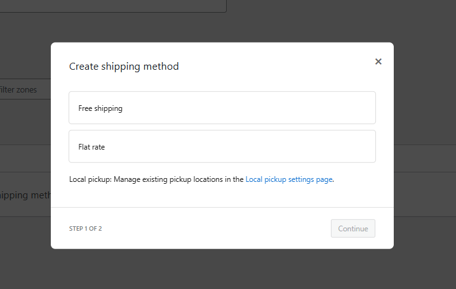
Task: Click the Step 1 of 2 indicator
Action: pyautogui.click(x=85, y=229)
